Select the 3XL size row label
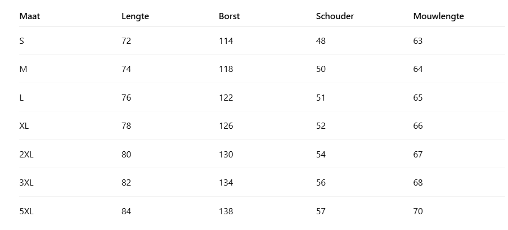Screen dimensions: 508x230 (26, 183)
